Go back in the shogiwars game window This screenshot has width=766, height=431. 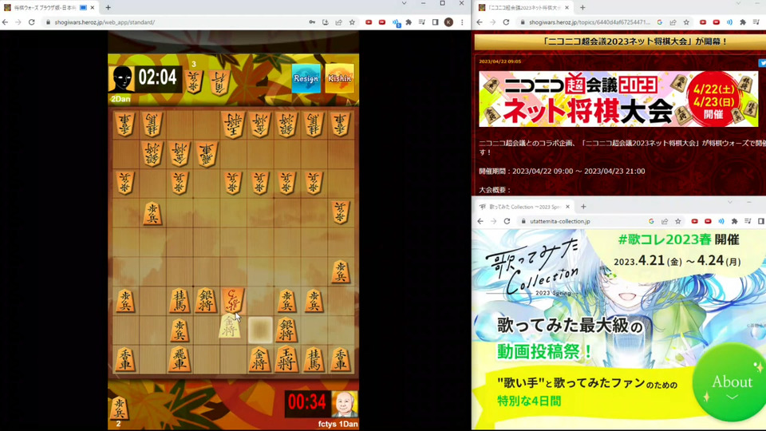click(6, 22)
